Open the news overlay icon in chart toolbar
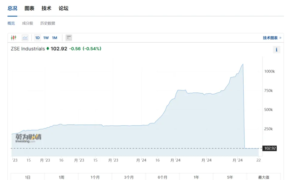The image size is (289, 180). click(x=69, y=38)
